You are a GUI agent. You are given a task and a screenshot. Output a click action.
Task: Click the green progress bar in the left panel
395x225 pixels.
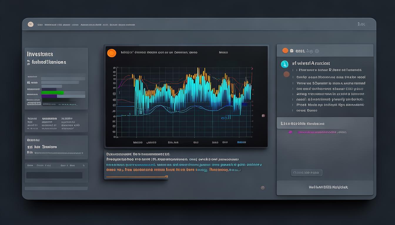[53, 93]
